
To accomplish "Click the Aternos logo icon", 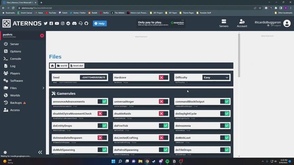I will click(6, 23).
